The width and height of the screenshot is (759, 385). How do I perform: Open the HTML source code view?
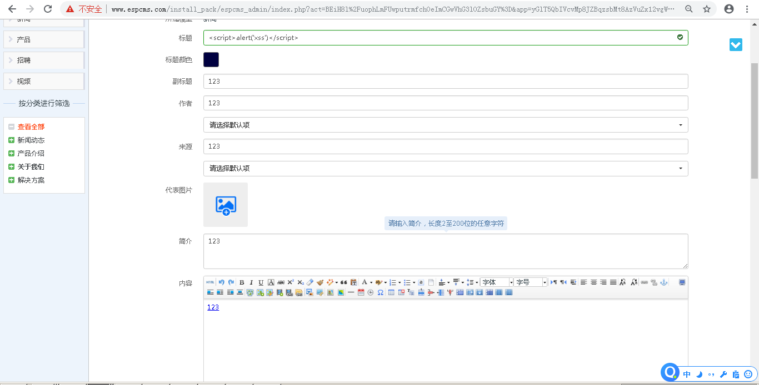210,282
